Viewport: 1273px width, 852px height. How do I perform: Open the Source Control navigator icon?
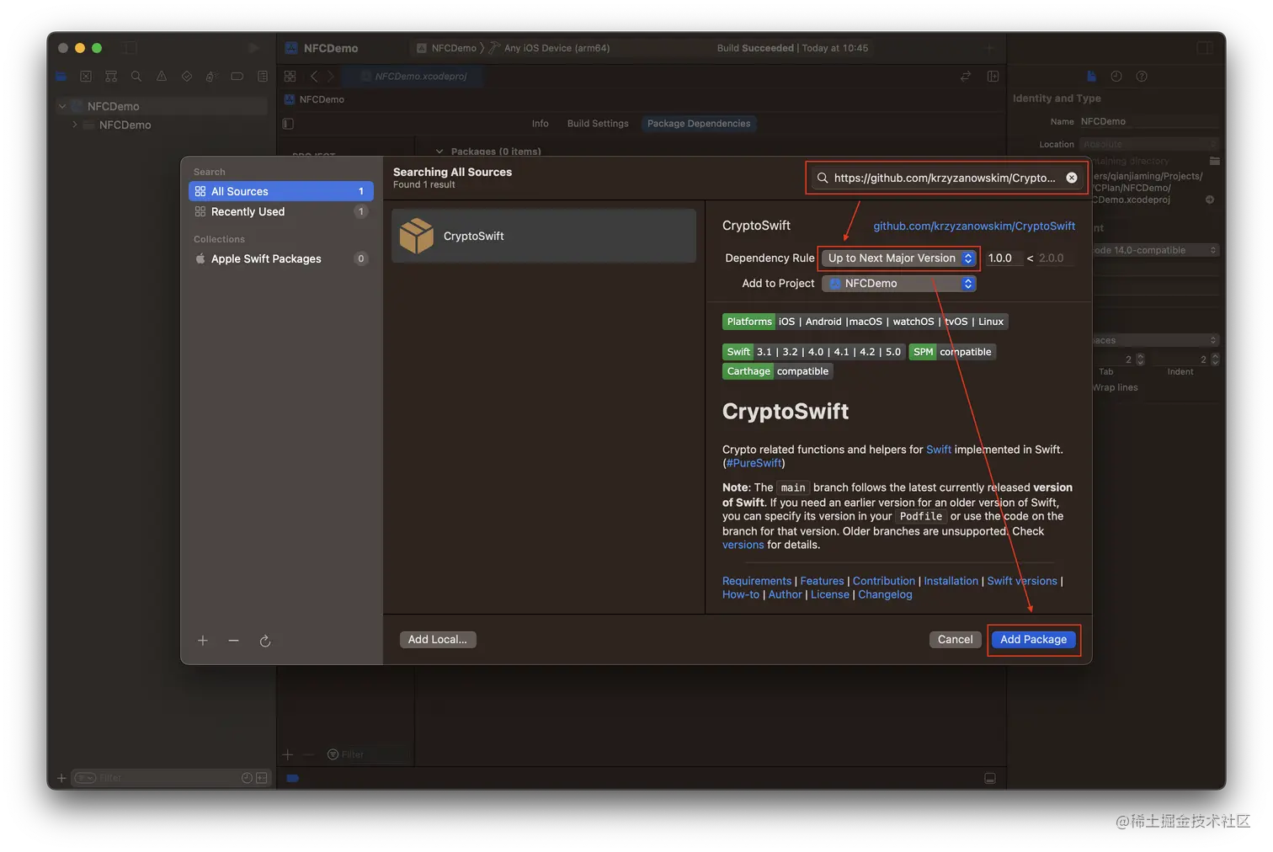(x=86, y=77)
